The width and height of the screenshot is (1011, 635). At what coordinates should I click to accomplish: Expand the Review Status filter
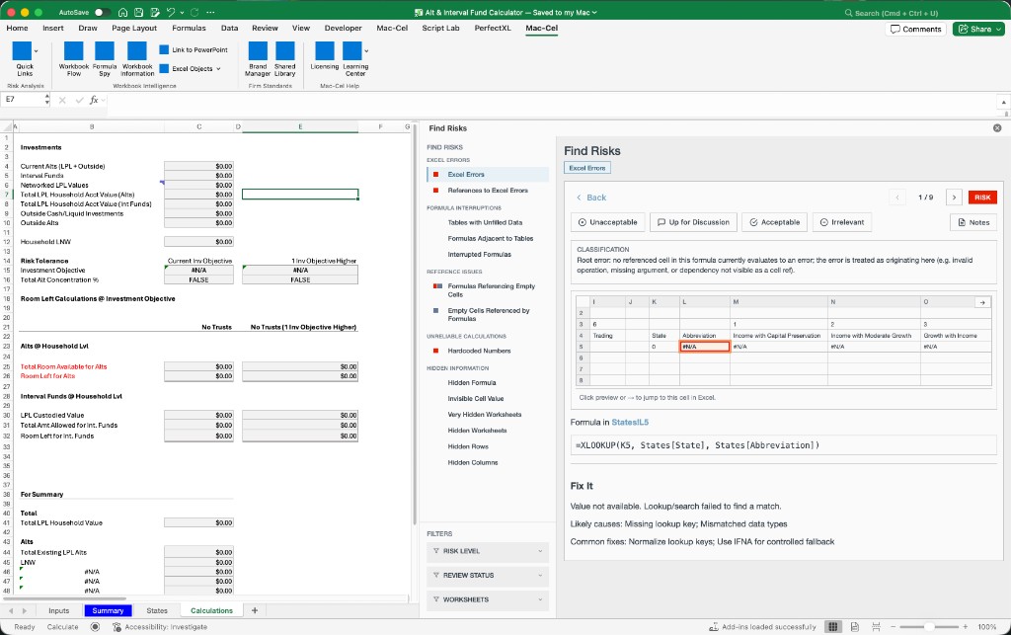(488, 575)
